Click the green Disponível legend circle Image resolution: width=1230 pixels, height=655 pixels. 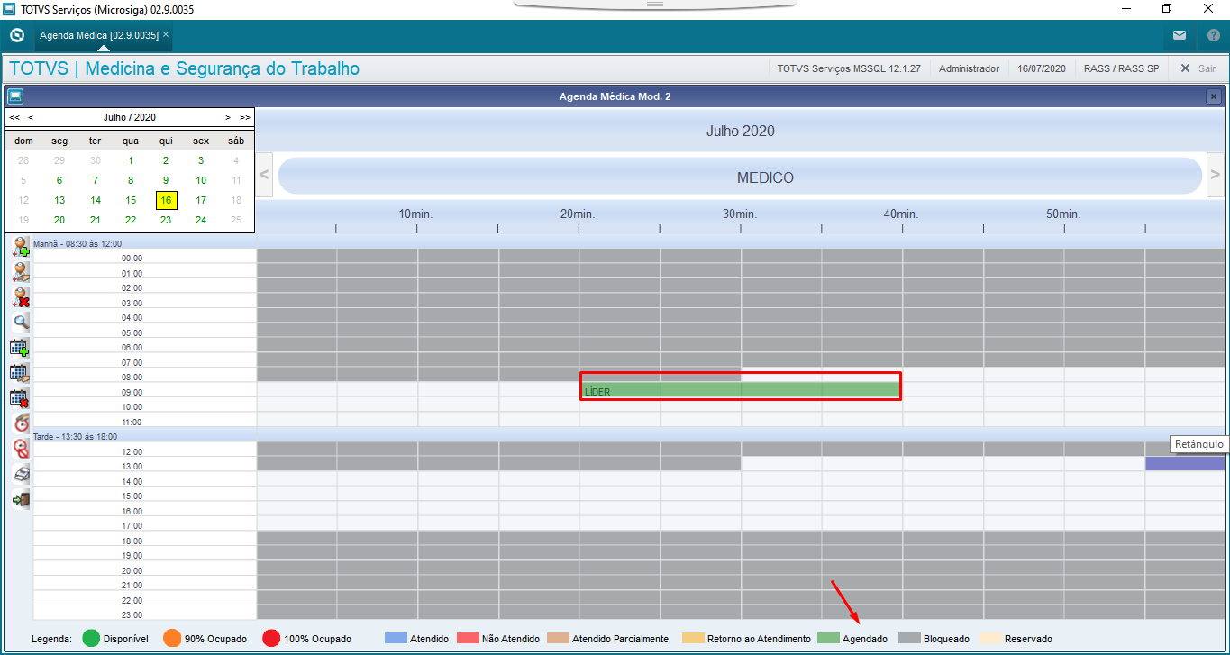coord(91,638)
